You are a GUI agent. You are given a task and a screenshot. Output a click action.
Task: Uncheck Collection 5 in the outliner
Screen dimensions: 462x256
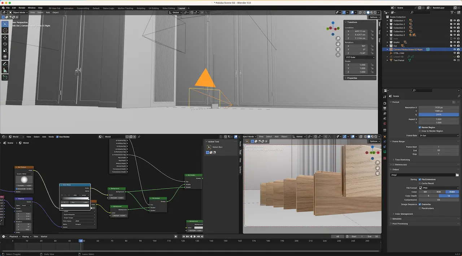click(x=451, y=35)
